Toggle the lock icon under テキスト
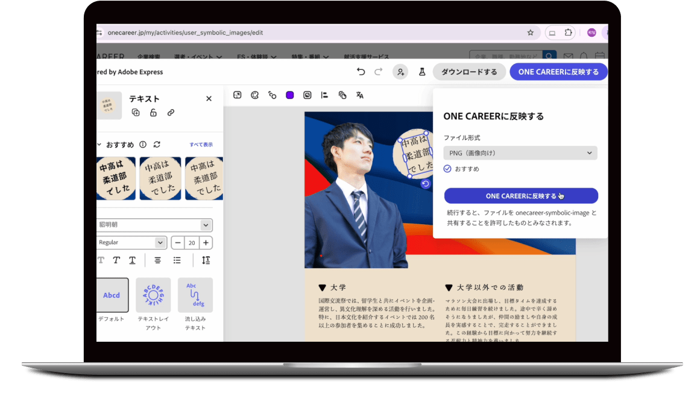 (153, 113)
